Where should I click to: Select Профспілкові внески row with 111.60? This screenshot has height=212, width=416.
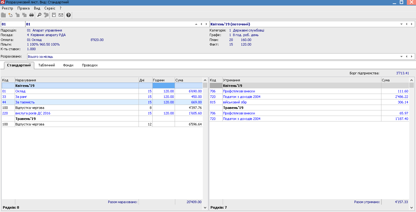tap(309, 91)
